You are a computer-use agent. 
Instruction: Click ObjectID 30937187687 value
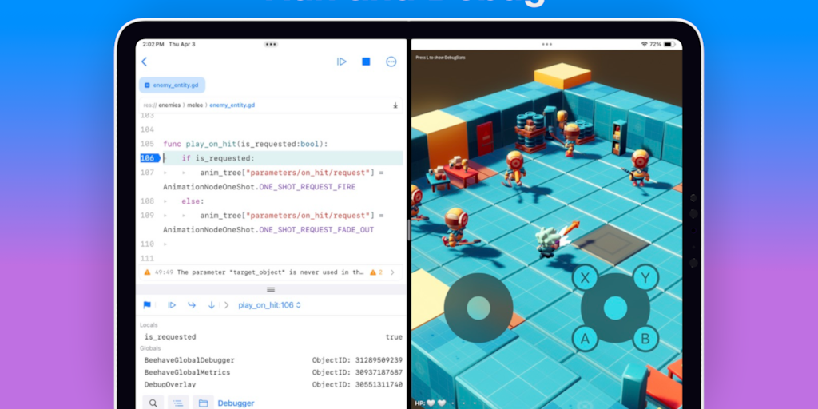357,372
